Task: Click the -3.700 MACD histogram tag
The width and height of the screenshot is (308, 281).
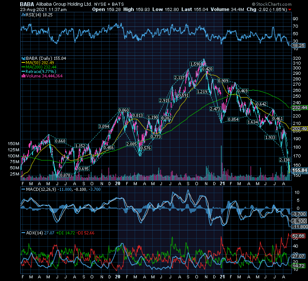Action: click(299, 214)
